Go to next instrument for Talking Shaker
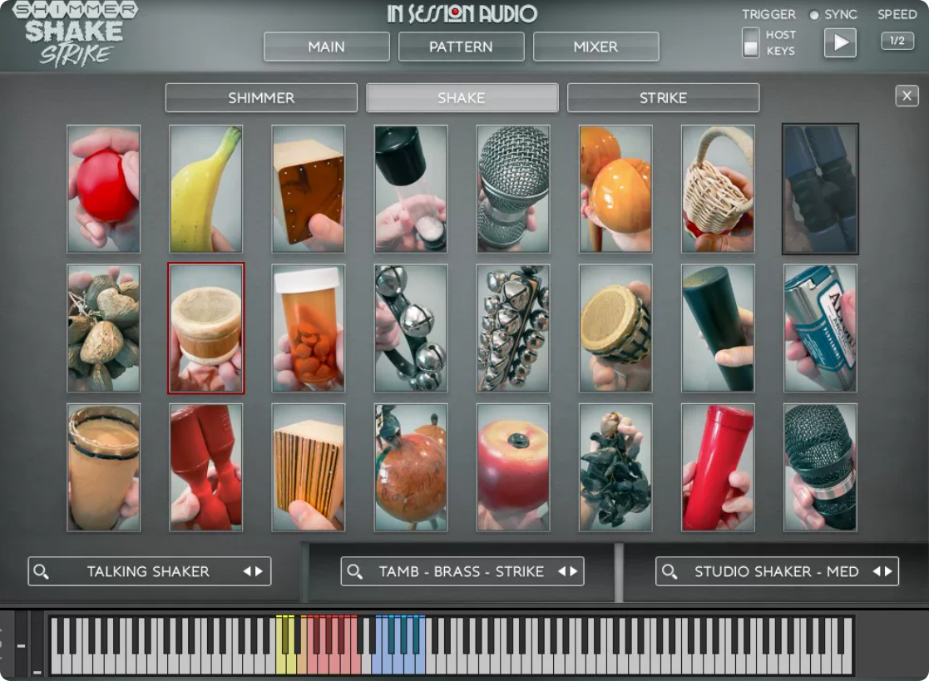Screen dimensions: 929x681 pyautogui.click(x=259, y=571)
